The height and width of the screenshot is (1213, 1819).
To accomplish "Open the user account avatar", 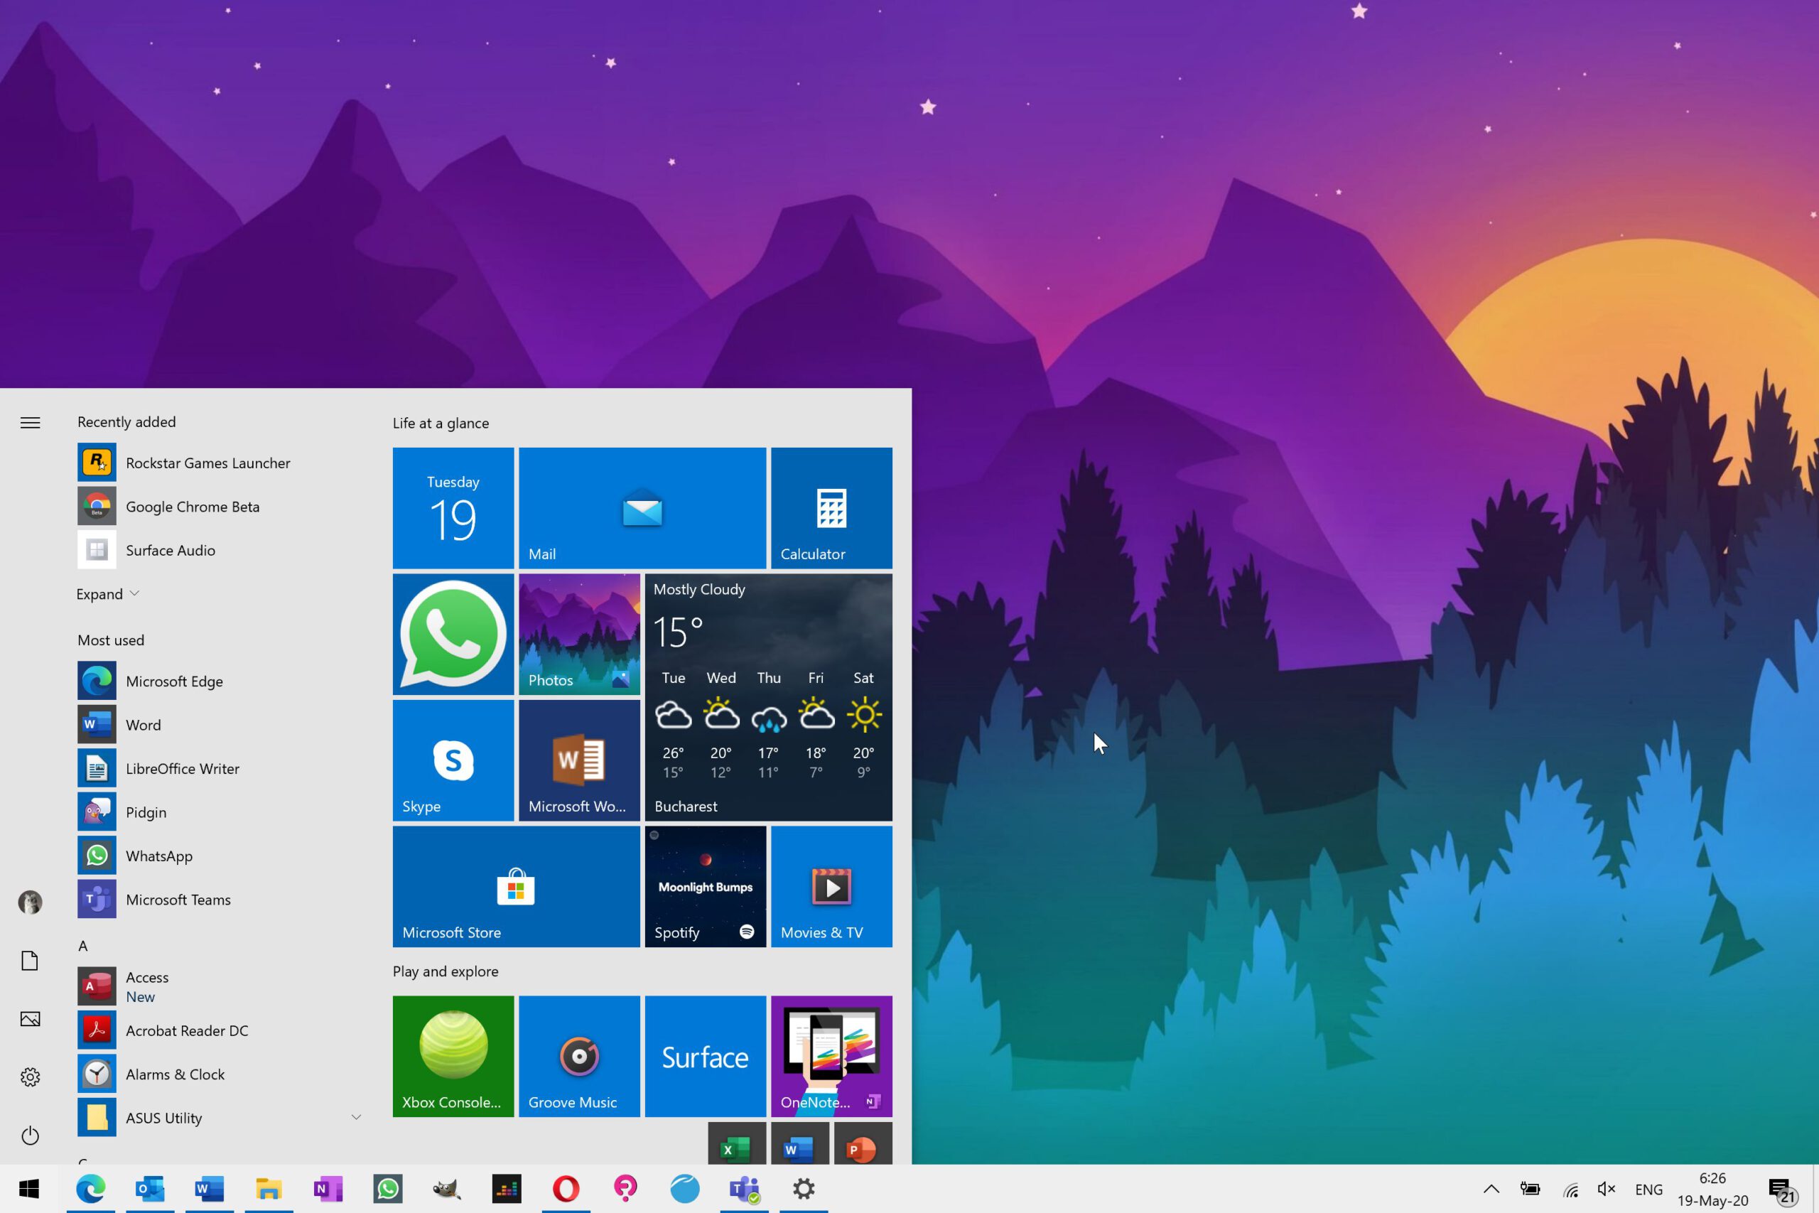I will (30, 902).
